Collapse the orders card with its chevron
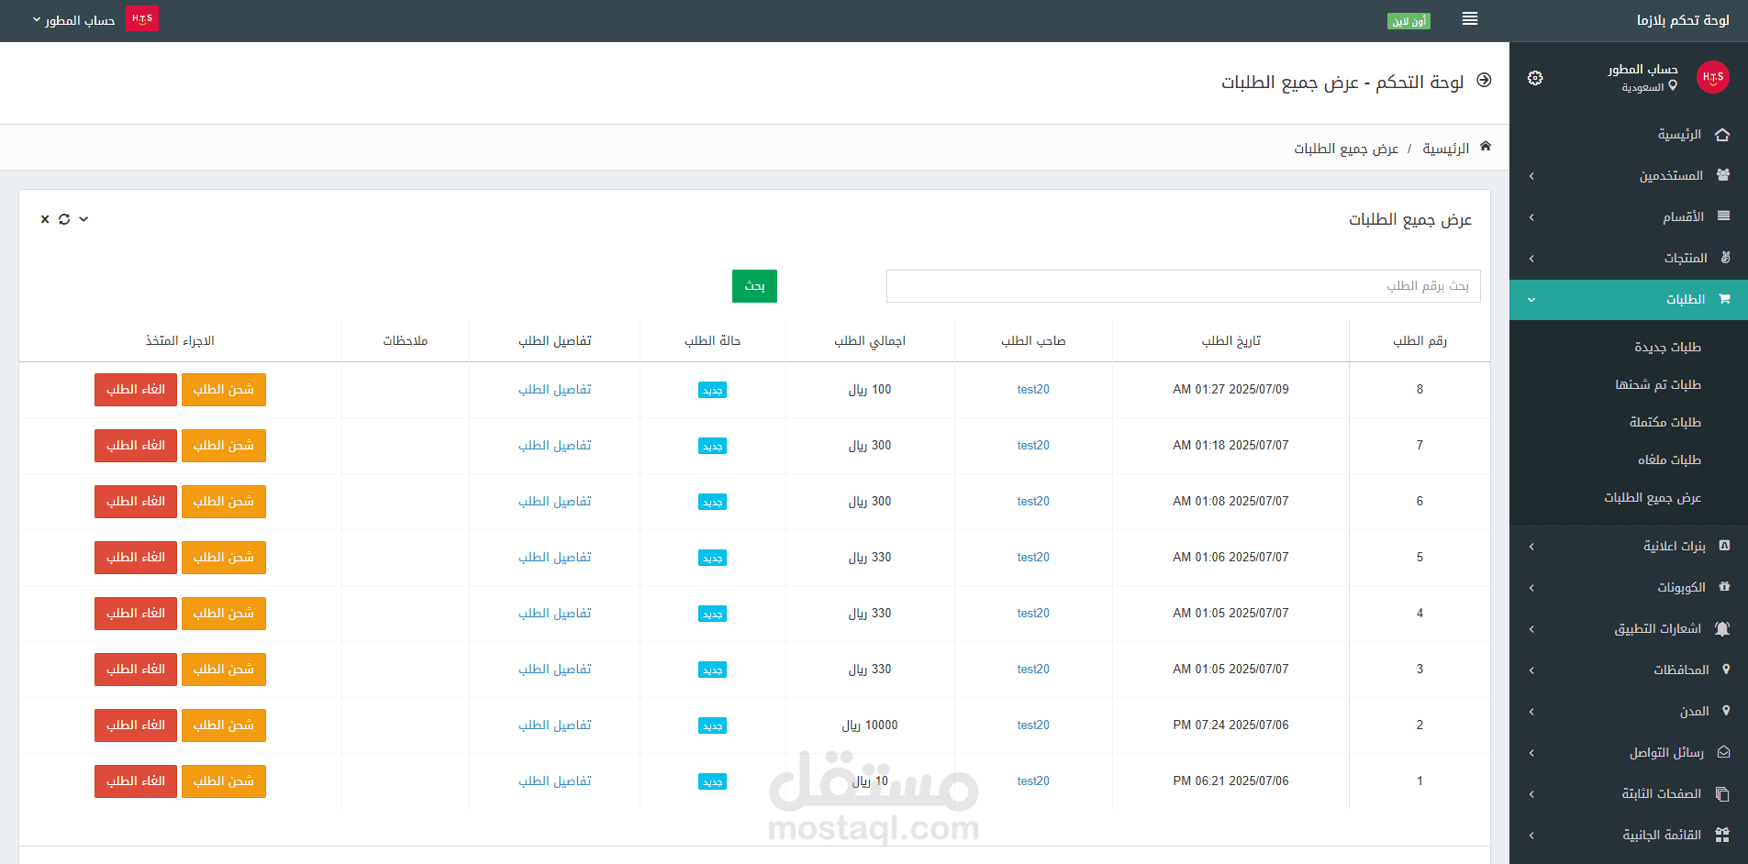1748x864 pixels. pyautogui.click(x=83, y=219)
